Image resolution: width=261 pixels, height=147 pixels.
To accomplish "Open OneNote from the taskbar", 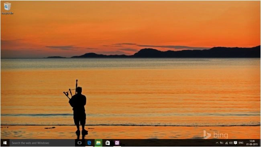I will 117,143.
